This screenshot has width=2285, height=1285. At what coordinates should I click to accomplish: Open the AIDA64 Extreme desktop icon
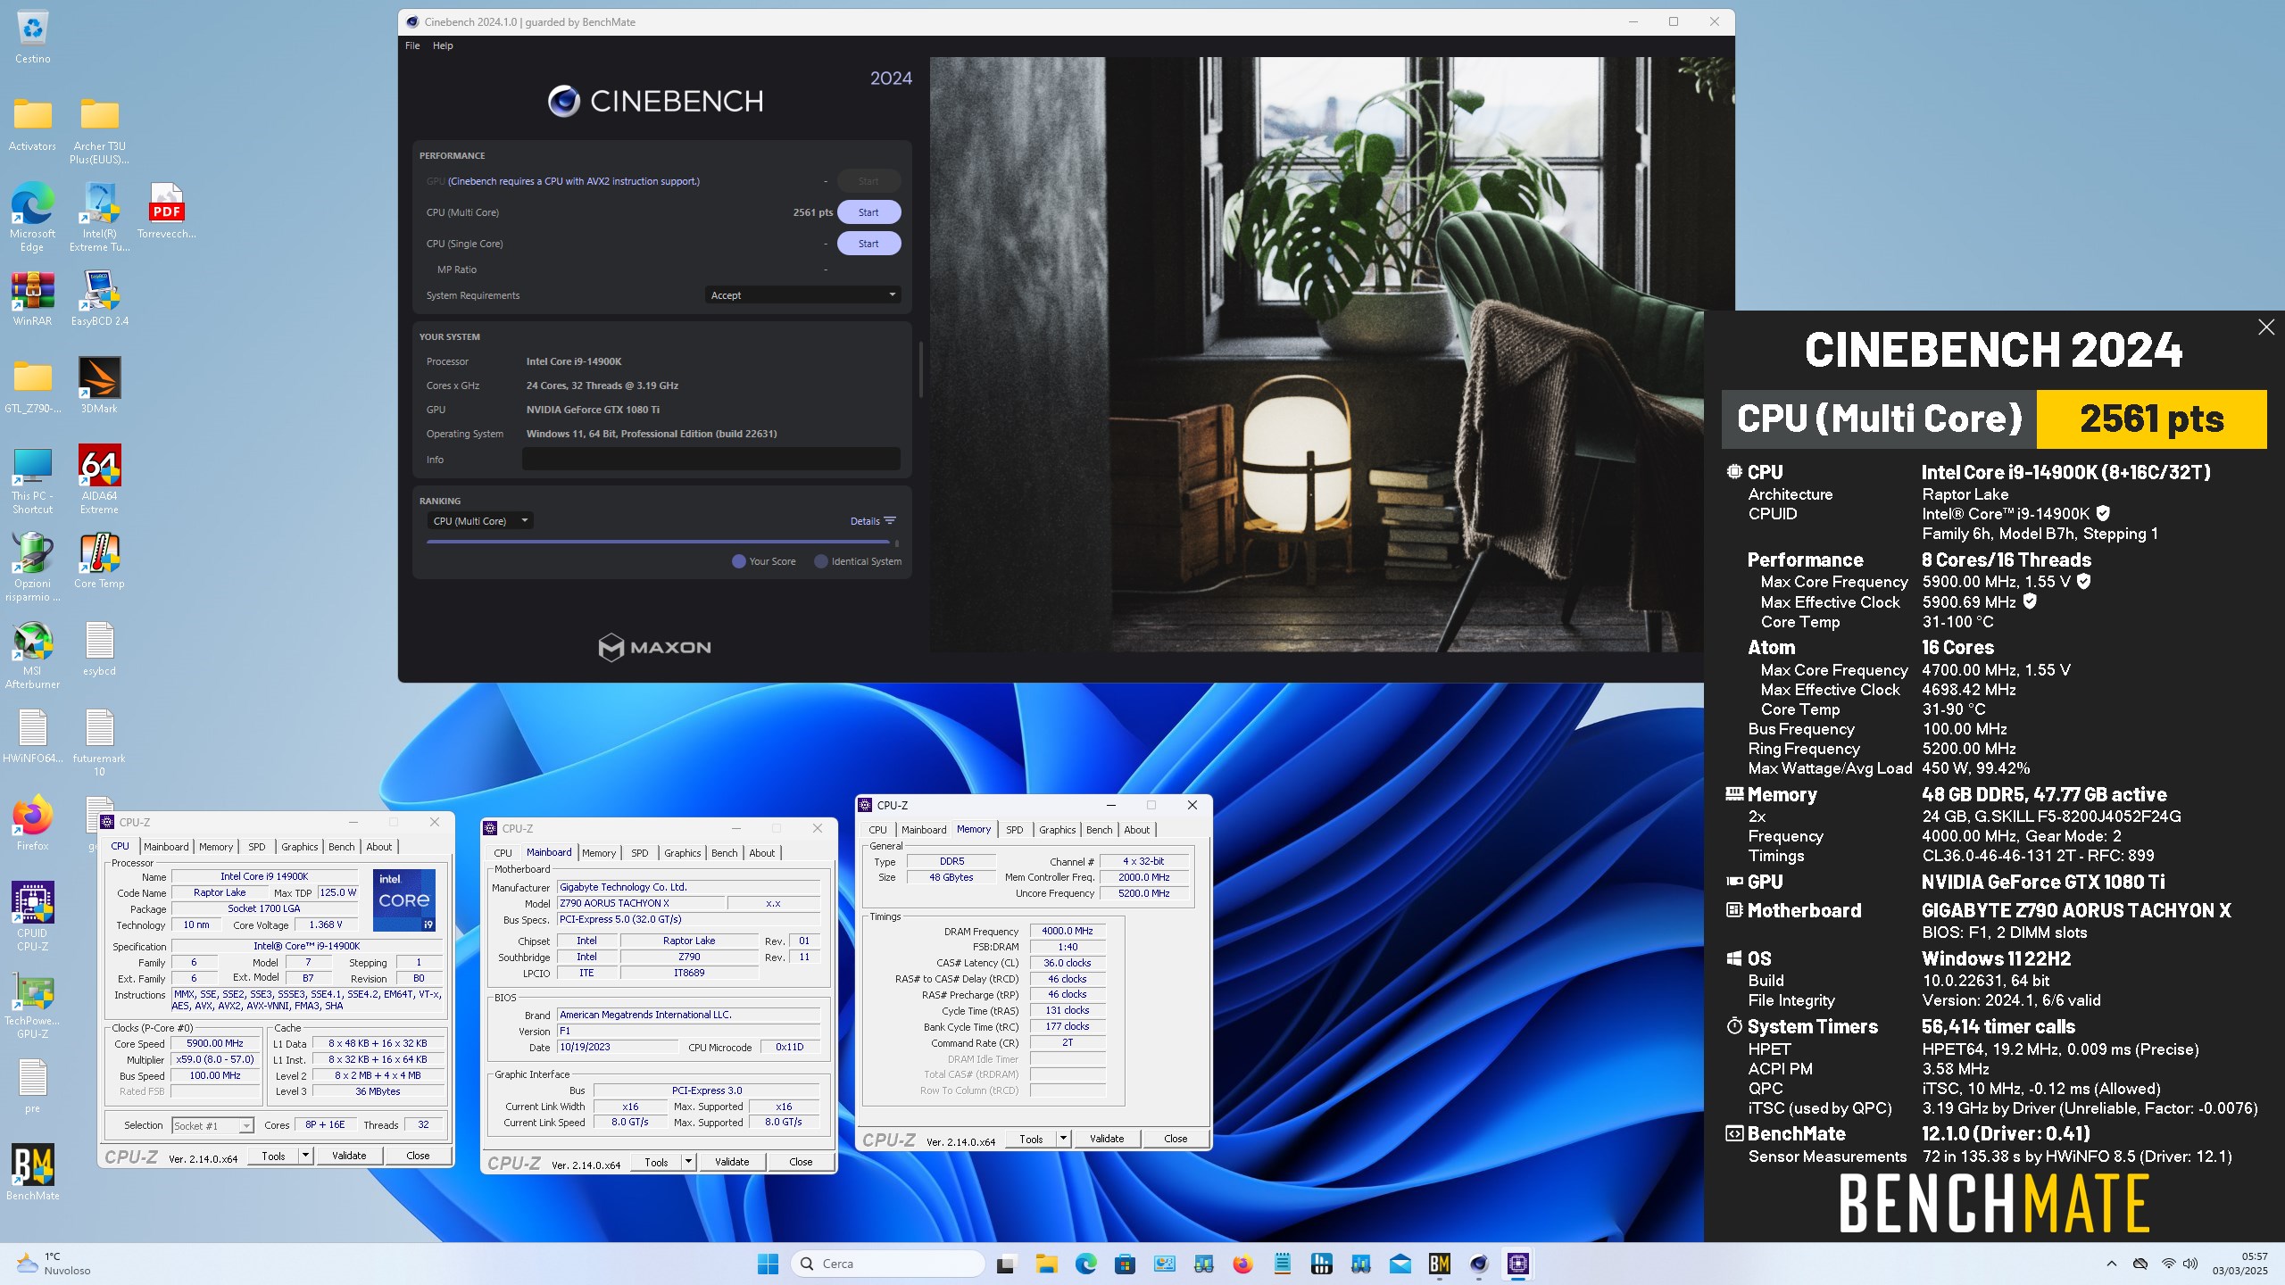[x=99, y=481]
